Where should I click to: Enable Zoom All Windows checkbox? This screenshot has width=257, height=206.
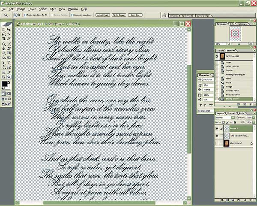[72, 15]
